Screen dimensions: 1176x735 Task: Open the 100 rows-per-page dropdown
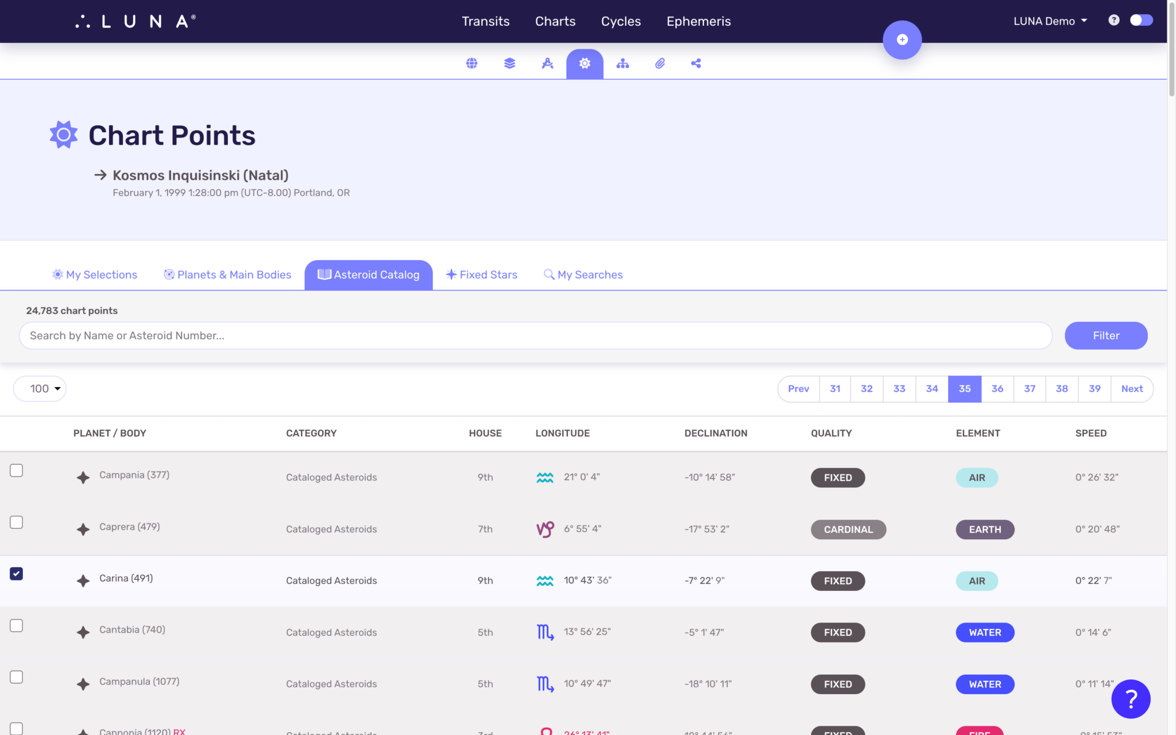[40, 389]
